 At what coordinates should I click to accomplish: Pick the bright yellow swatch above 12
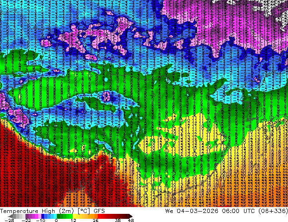click(x=74, y=216)
